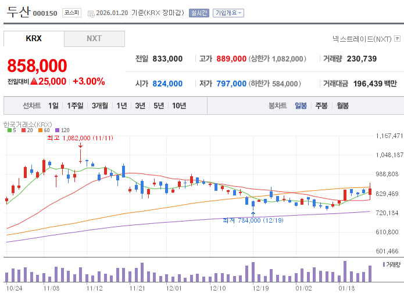404x294 pixels.
Task: Select the 1년 line chart period
Action: coord(121,106)
